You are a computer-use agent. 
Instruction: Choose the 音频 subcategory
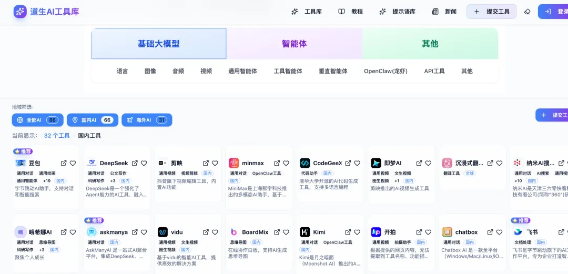178,71
